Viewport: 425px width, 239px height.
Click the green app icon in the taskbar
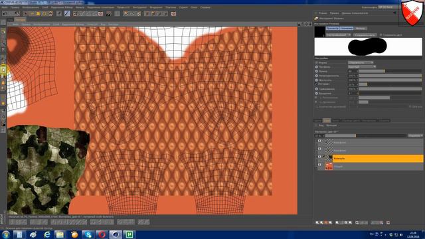129,234
